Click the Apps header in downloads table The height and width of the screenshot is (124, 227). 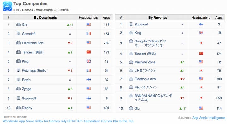point(107,18)
